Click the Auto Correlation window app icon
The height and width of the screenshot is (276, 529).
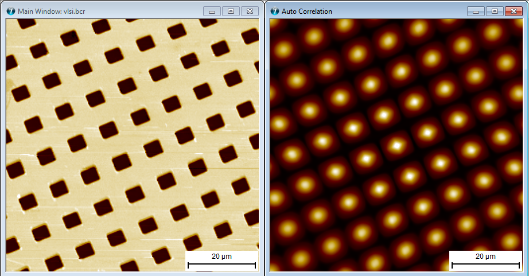point(275,11)
